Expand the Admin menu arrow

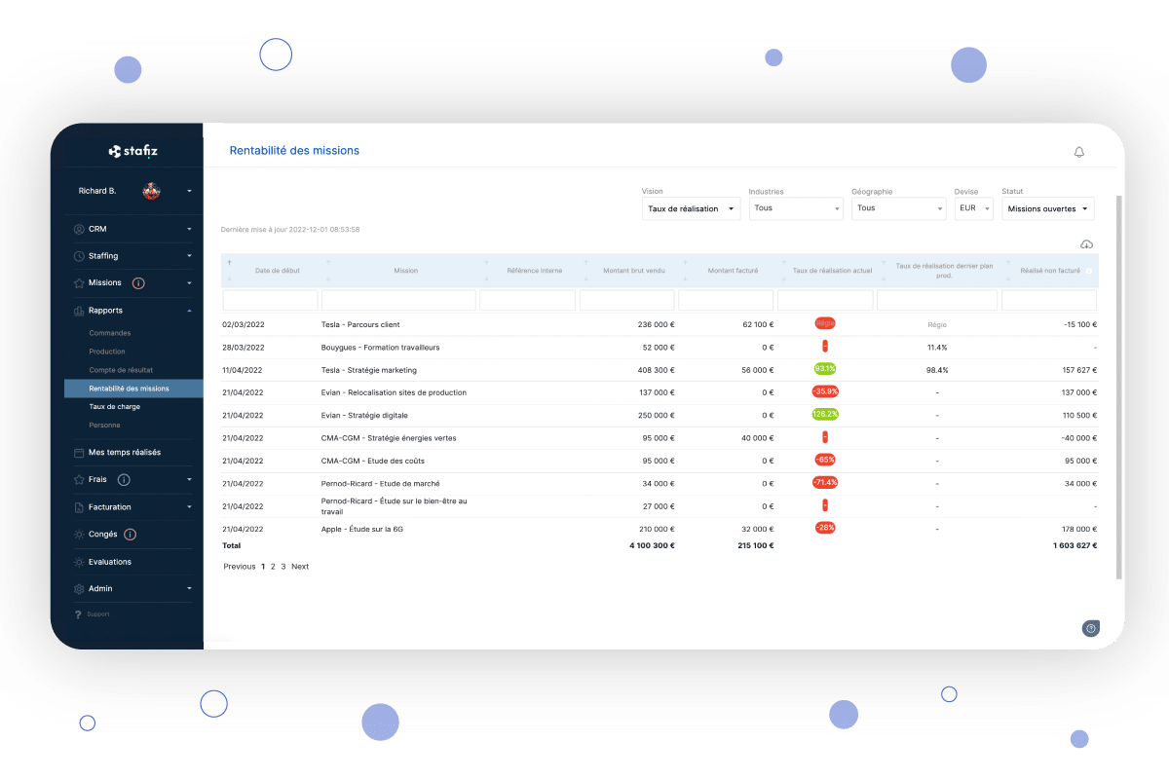(190, 589)
